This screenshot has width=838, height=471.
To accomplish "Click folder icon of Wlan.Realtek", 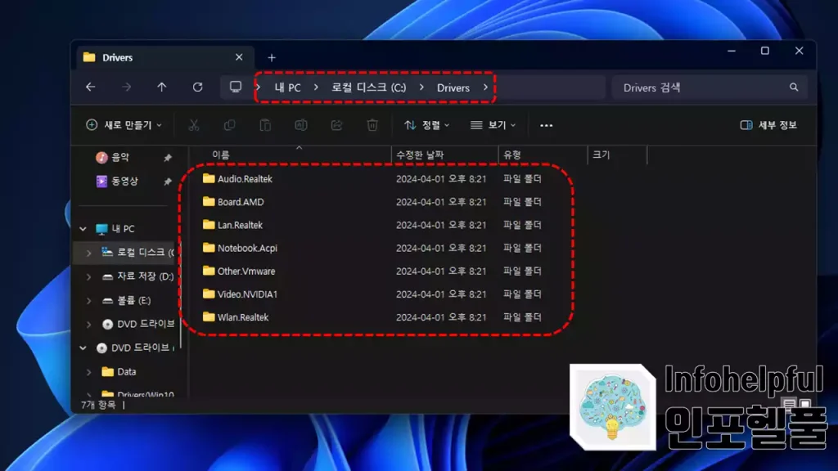I will coord(209,316).
